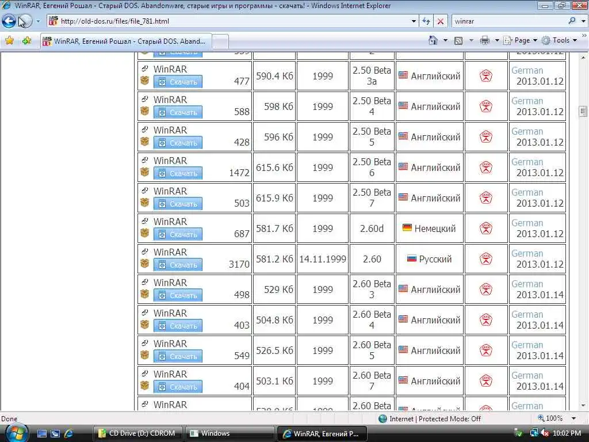Viewport: 589px width, 442px height.
Task: Click the page vertical scrollbar thumb
Action: point(583,111)
